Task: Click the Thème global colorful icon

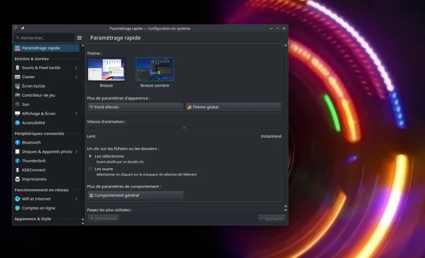Action: [189, 107]
